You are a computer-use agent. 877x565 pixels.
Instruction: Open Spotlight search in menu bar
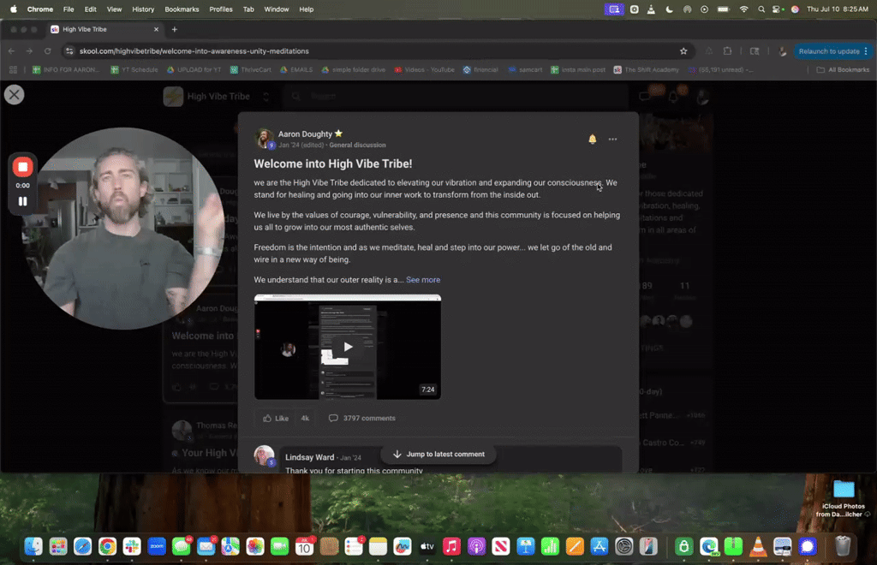point(761,9)
